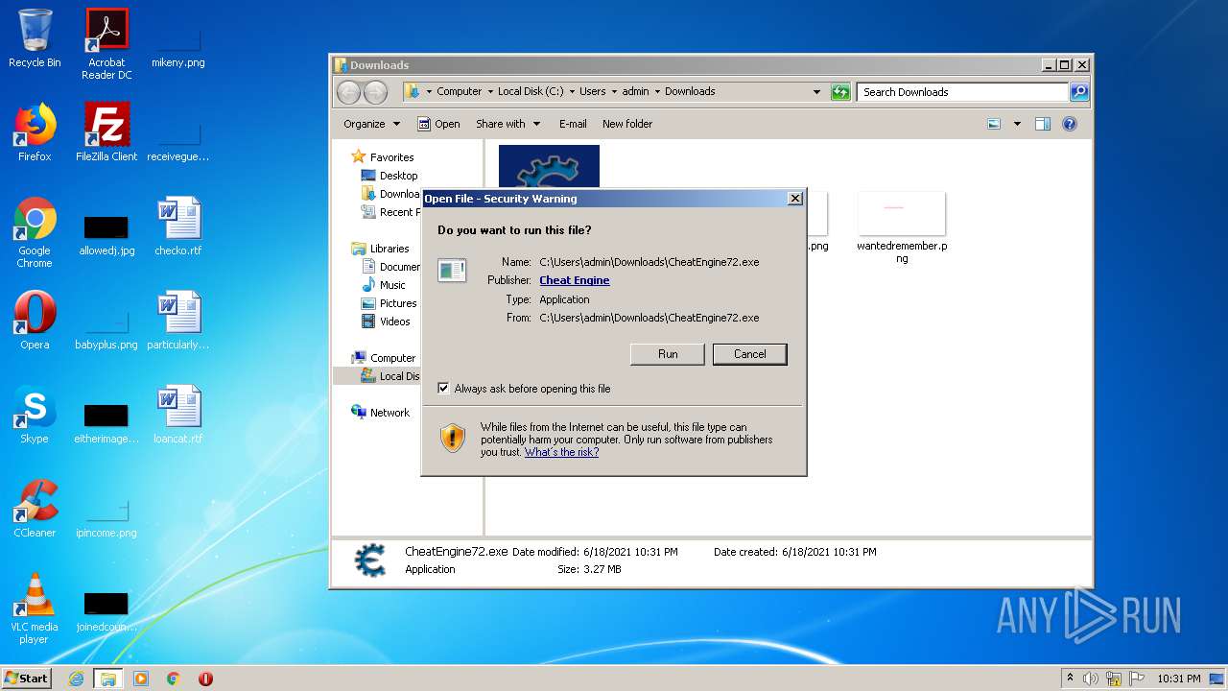Screen dimensions: 1228x691
Task: Select Network in navigation pane
Action: pyautogui.click(x=381, y=413)
